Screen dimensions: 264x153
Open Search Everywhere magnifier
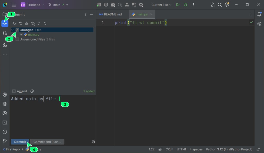point(220,5)
